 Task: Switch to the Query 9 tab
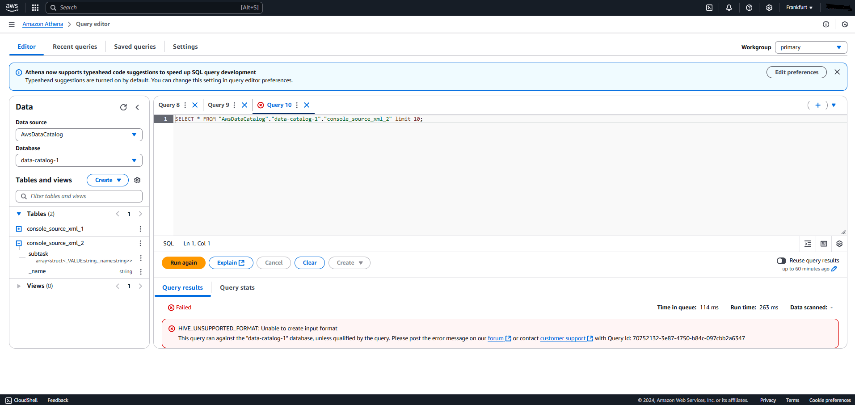pyautogui.click(x=219, y=105)
